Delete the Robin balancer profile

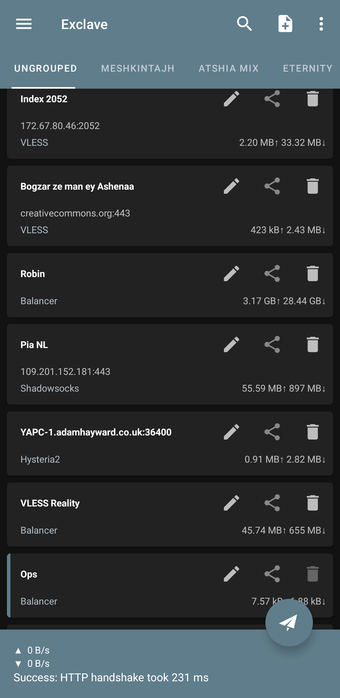click(x=313, y=274)
